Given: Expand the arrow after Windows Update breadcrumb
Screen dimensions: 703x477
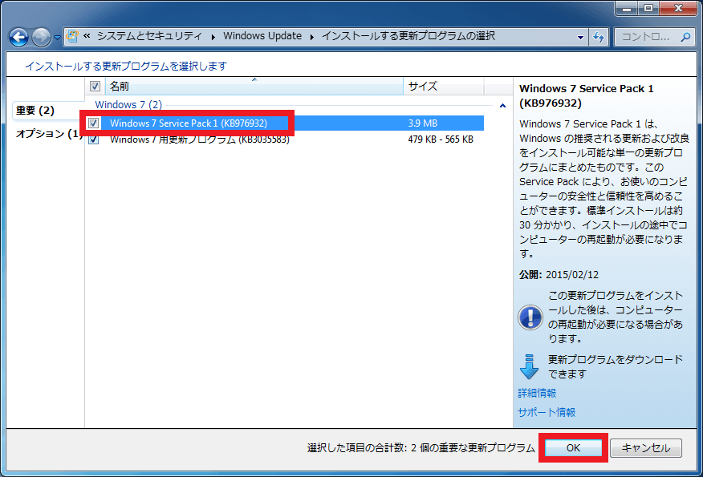Looking at the screenshot, I should click(311, 36).
